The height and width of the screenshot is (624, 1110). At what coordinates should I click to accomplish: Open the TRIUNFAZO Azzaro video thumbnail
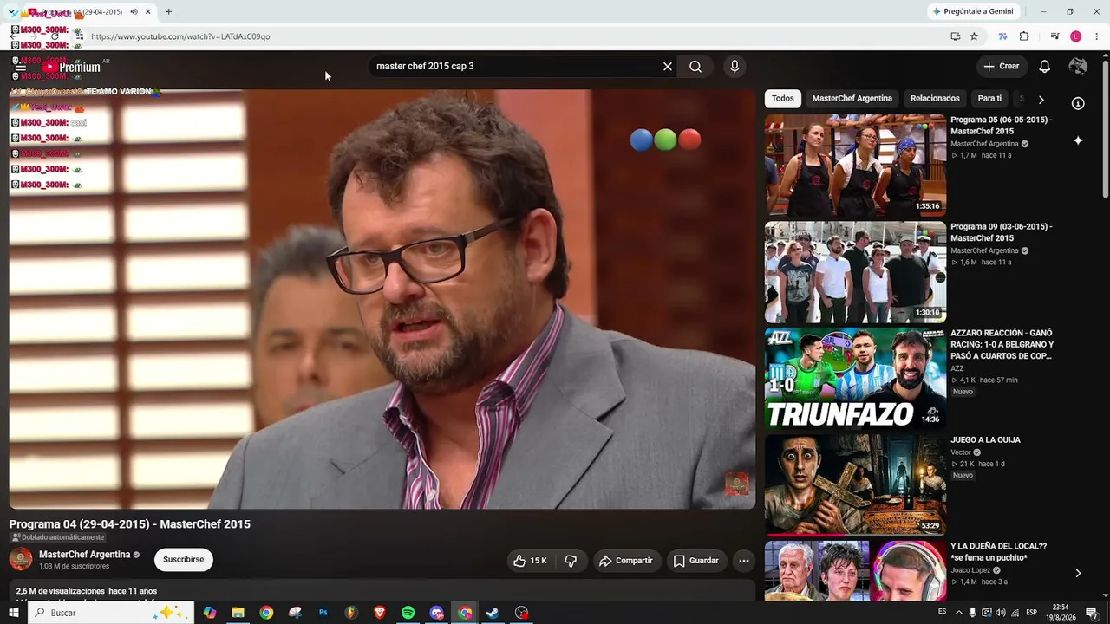(x=855, y=379)
